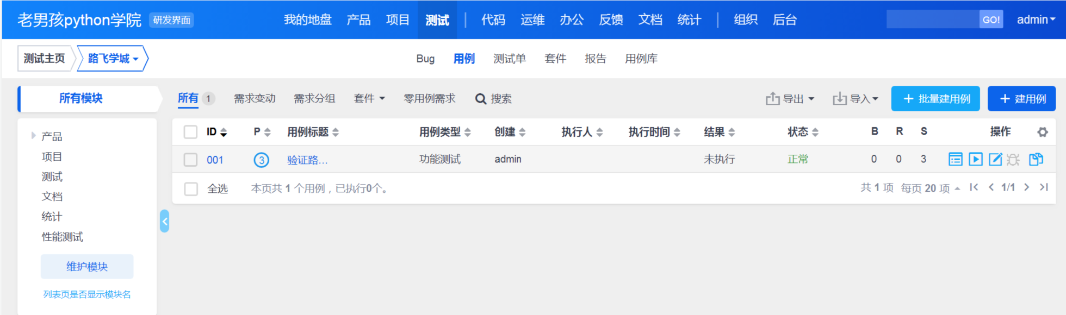
Task: Expand the 产品 tree node in the module panel
Action: 33,136
